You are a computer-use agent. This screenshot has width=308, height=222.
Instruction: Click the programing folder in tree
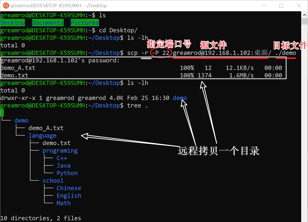click(x=60, y=151)
